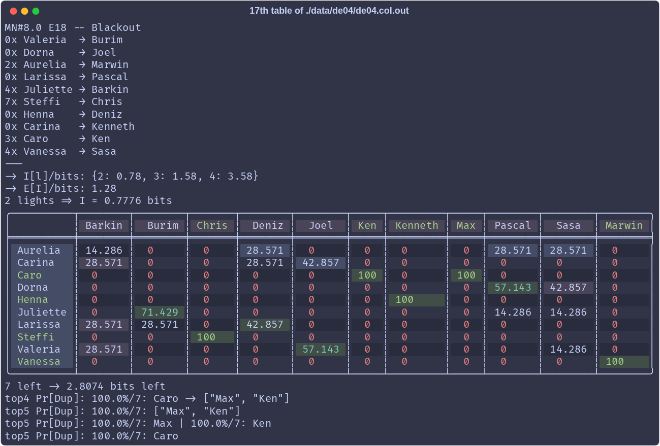The width and height of the screenshot is (660, 446).
Task: Click the green maximize window button
Action: pos(36,11)
